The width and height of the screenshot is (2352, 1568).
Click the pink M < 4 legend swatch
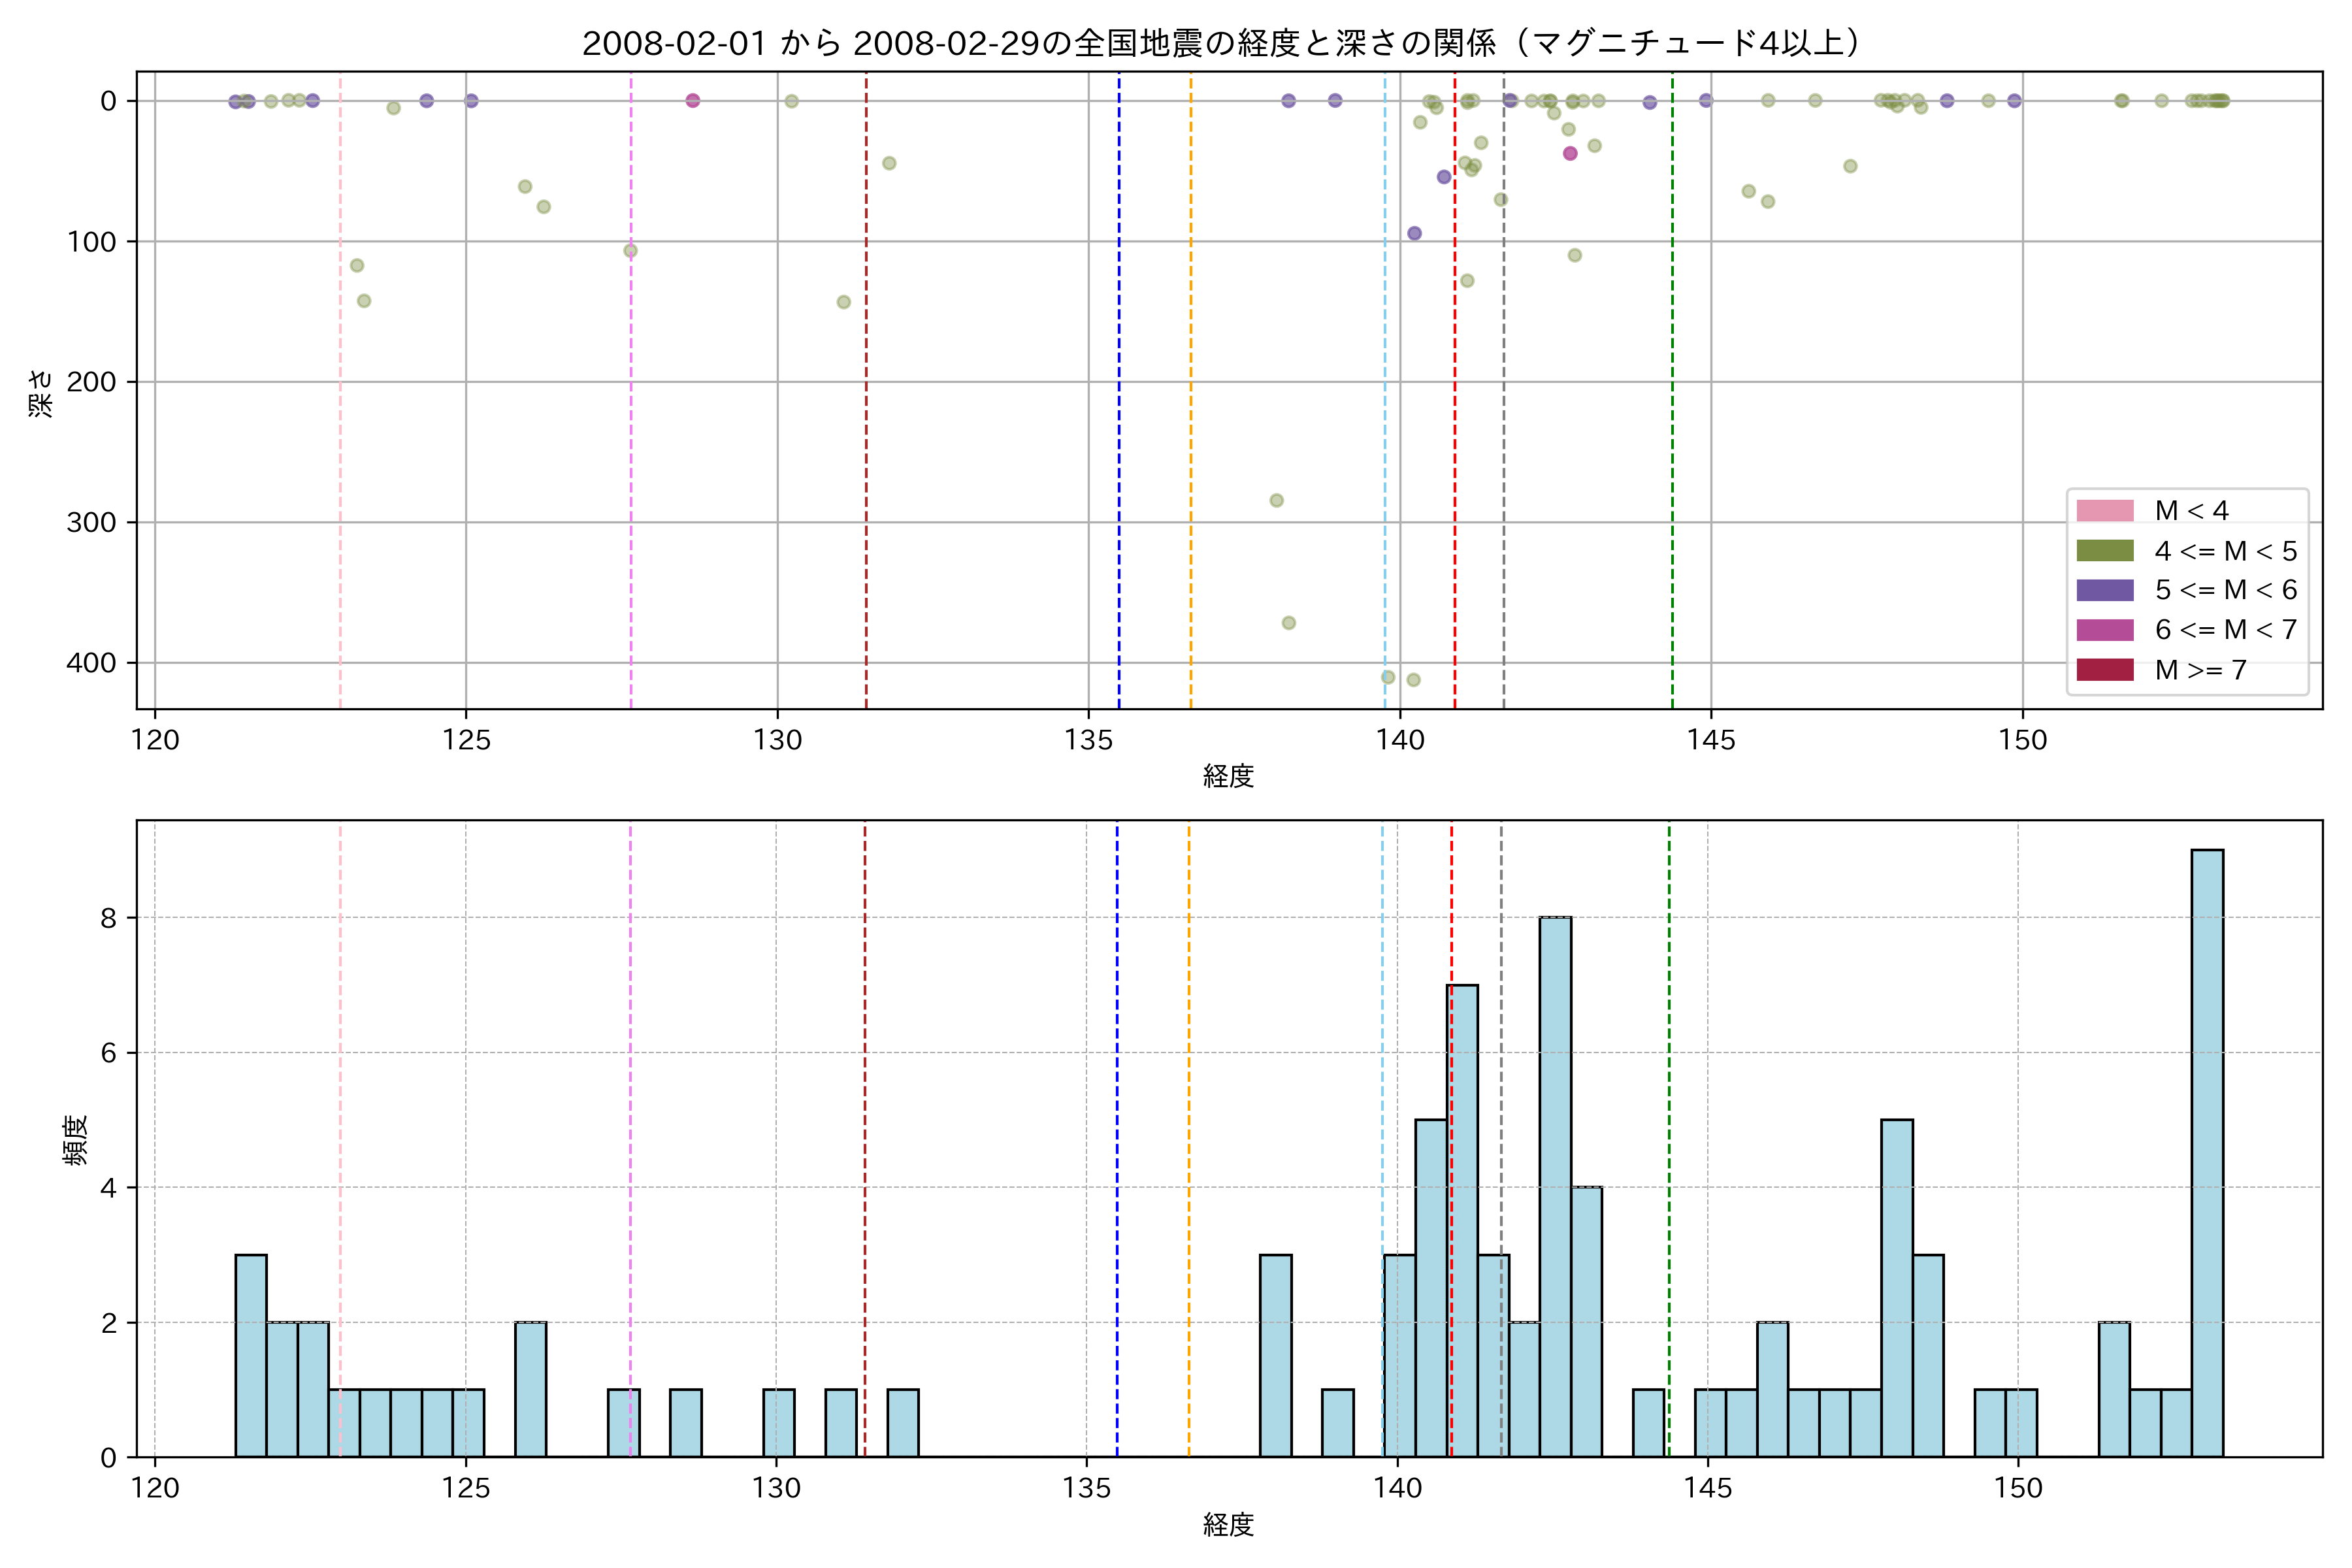2104,511
